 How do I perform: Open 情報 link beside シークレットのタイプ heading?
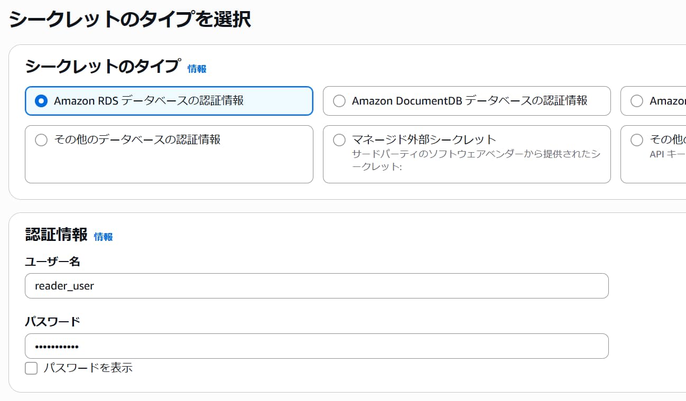197,69
